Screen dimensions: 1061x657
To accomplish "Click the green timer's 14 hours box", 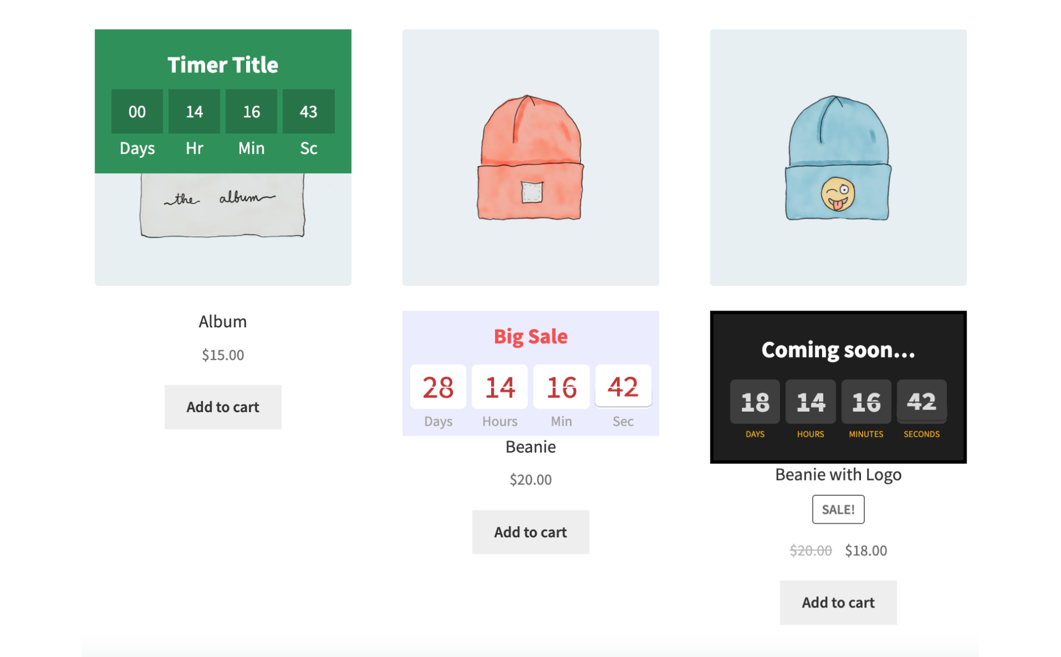I will 194,112.
